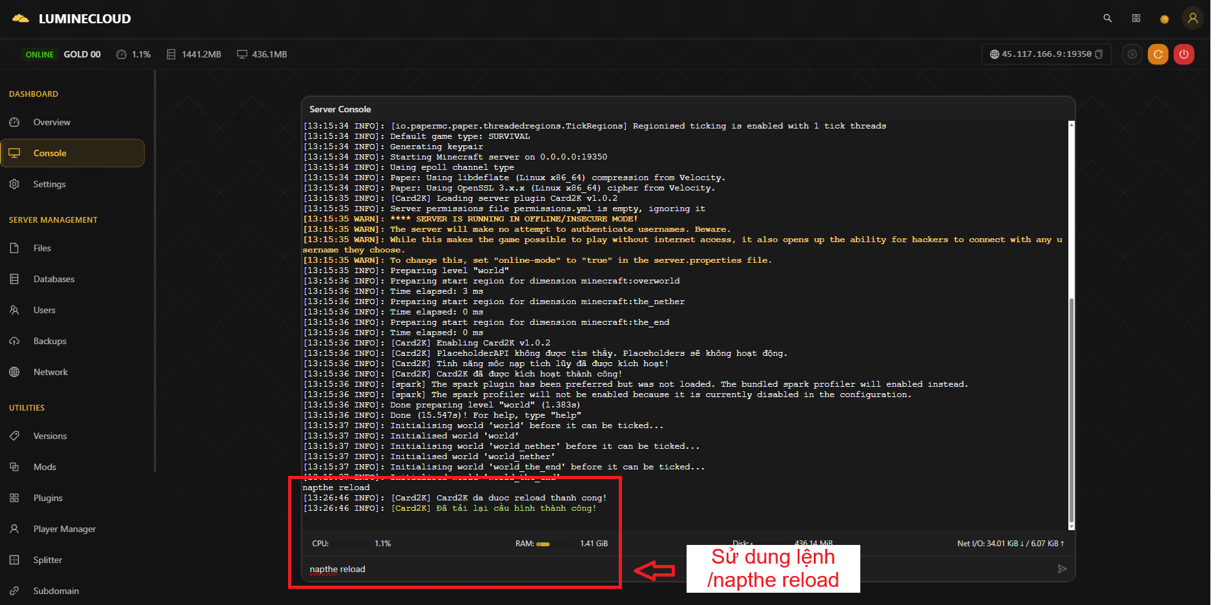Click the orange restart server button
Screen dimensions: 1222x605
pos(1157,54)
